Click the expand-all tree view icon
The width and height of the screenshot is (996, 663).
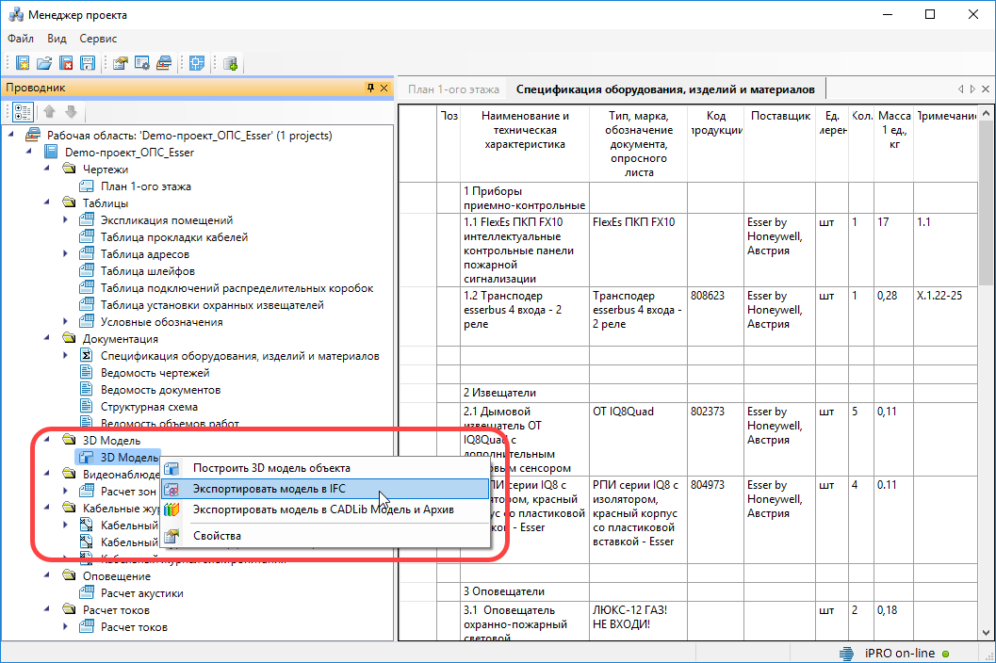[23, 112]
